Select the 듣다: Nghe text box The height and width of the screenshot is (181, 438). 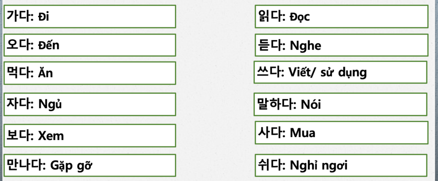(341, 45)
